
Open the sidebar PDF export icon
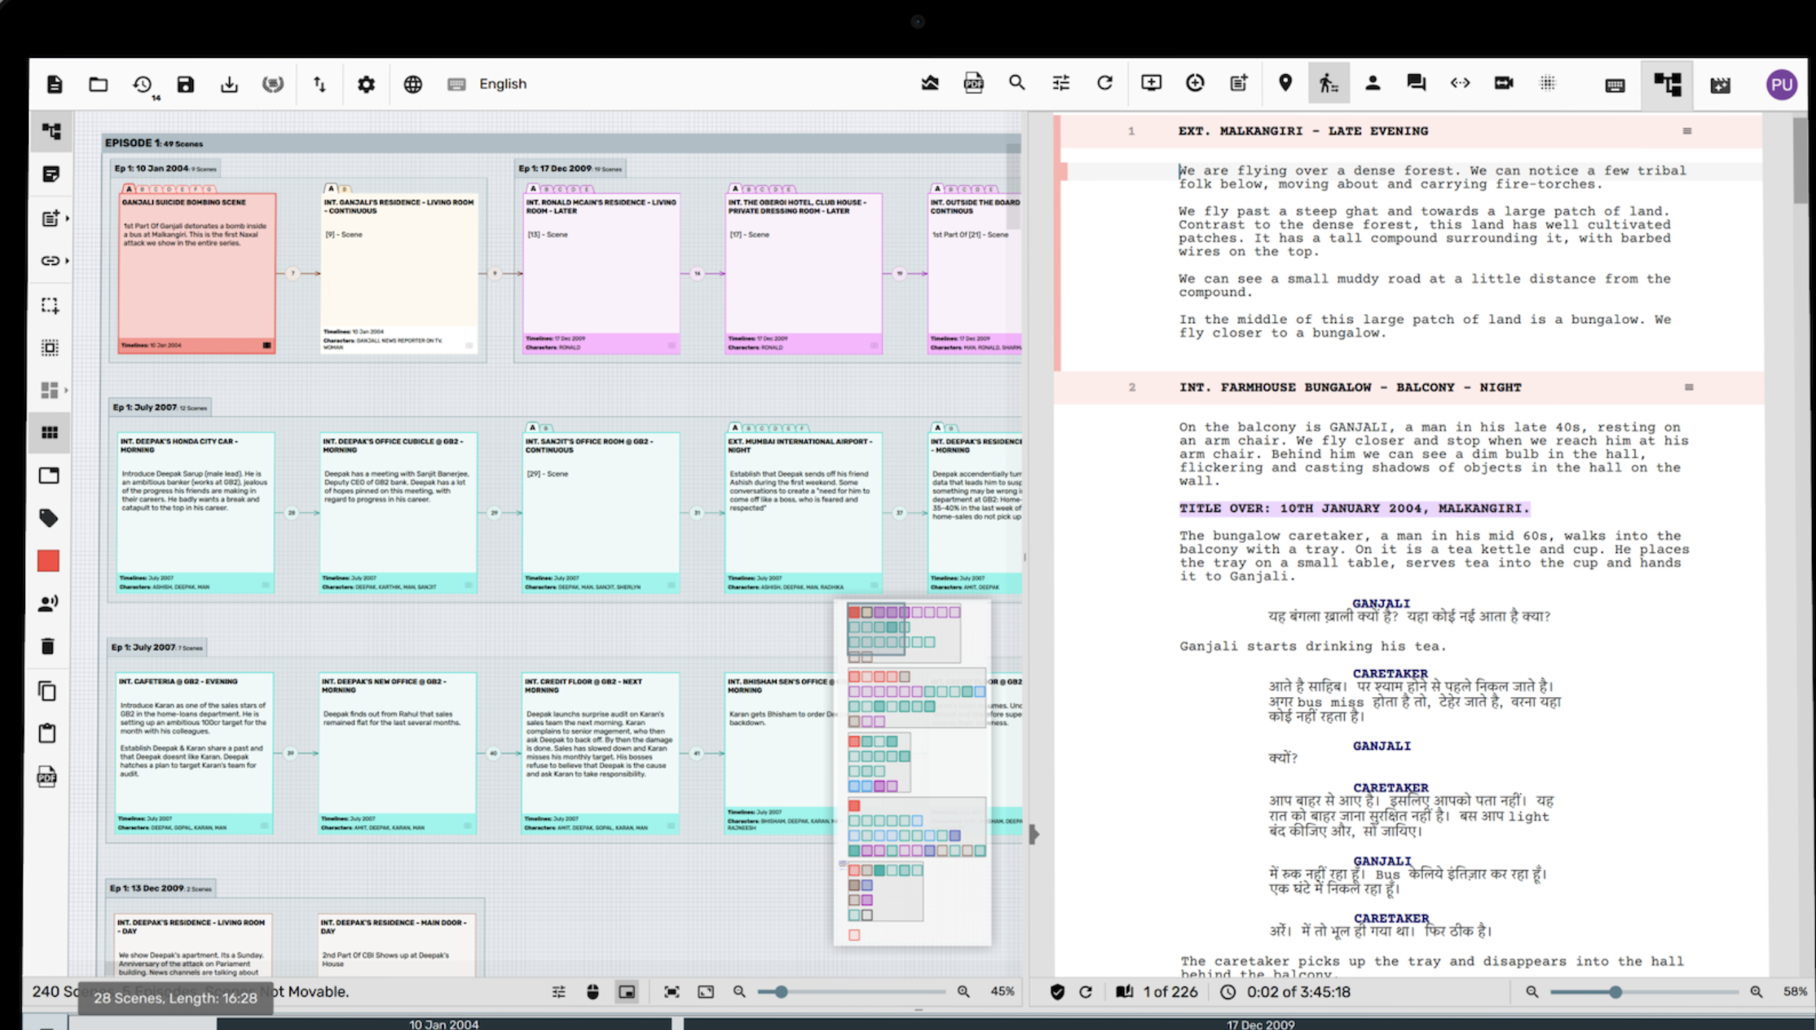(47, 776)
